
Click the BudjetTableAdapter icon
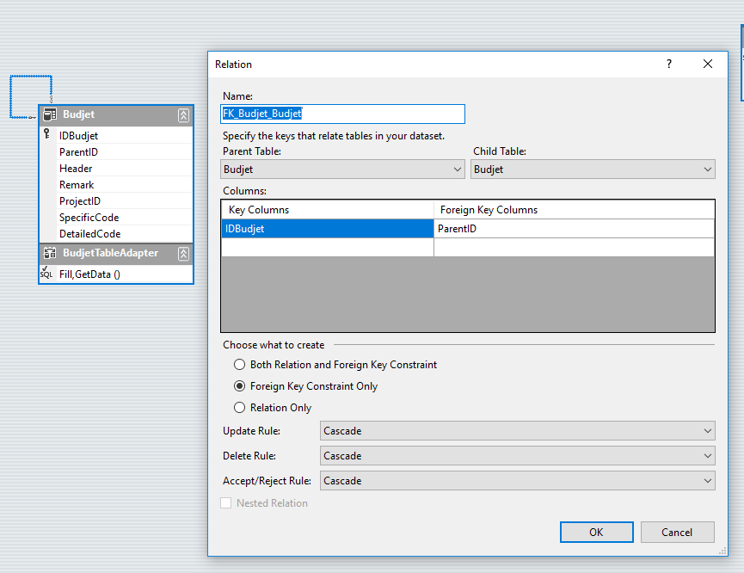(50, 253)
